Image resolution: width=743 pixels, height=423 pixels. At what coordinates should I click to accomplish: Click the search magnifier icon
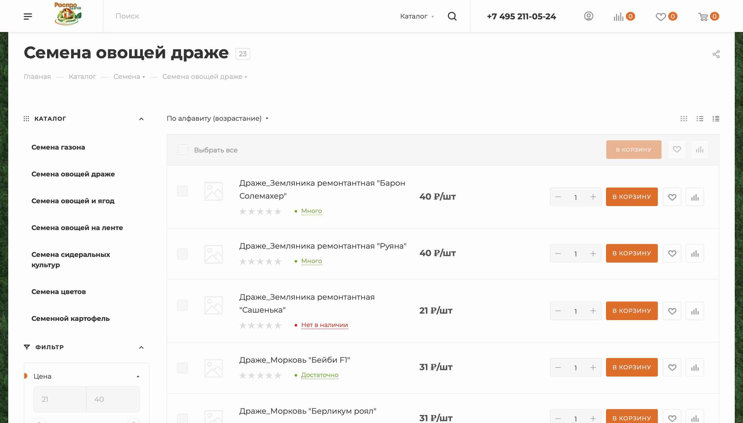[x=452, y=16]
